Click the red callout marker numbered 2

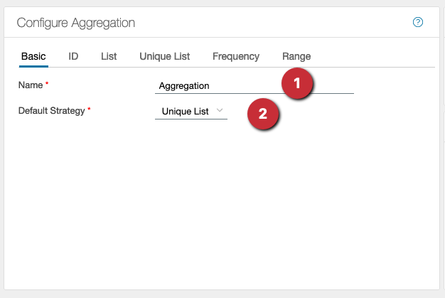coord(262,113)
